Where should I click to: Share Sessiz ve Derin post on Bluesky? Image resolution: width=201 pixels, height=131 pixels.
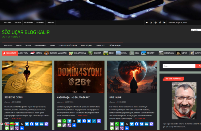[x=37, y=124]
